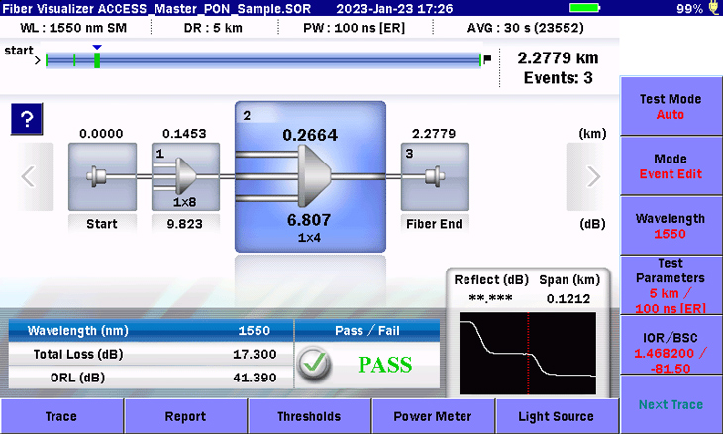This screenshot has height=434, width=723.
Task: Click the thick green event marker on fiber bar
Action: coord(97,60)
